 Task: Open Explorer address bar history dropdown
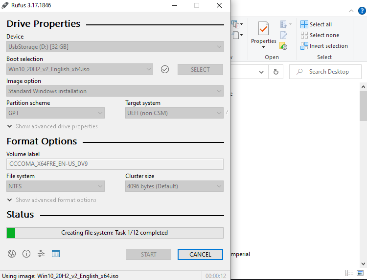261,72
